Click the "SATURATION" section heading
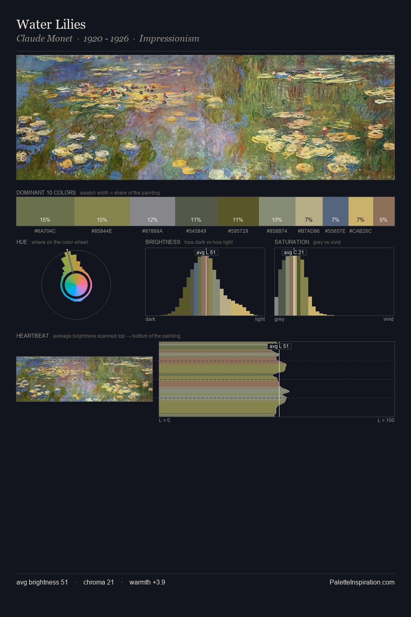 292,242
